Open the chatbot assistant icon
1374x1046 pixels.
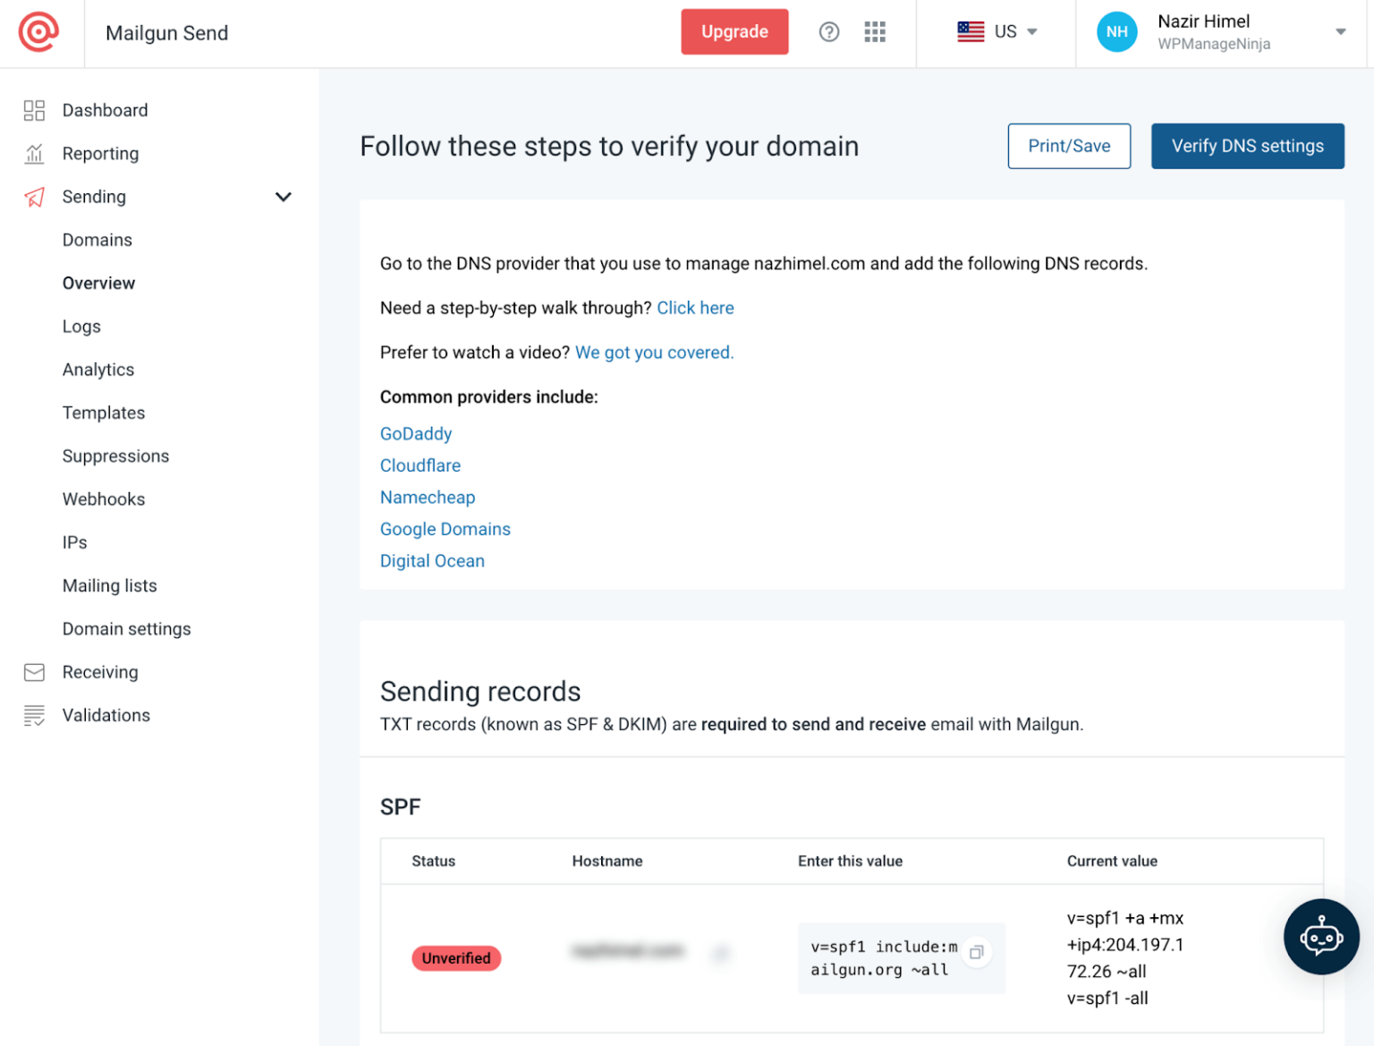(x=1321, y=937)
